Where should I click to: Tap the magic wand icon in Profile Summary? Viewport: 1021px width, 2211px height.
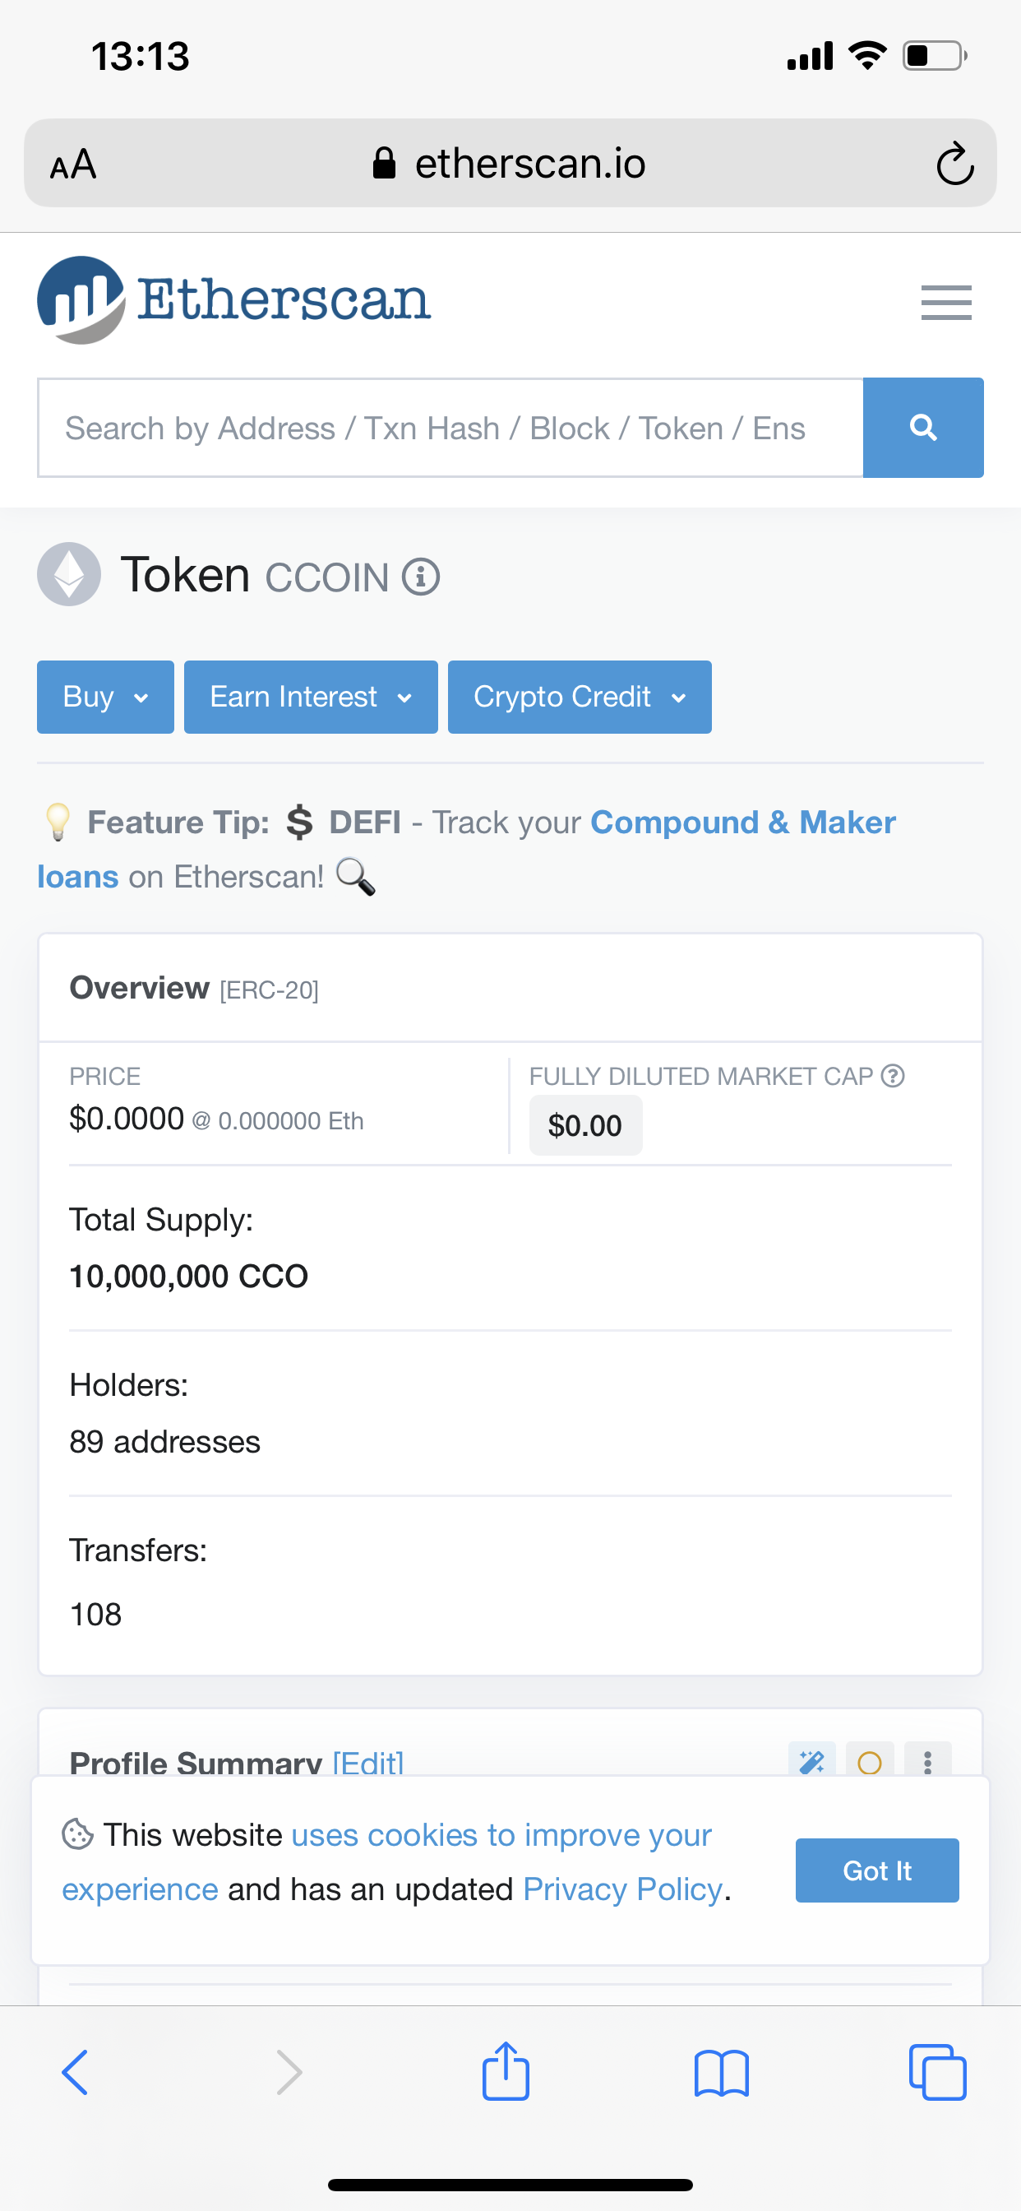[811, 1761]
